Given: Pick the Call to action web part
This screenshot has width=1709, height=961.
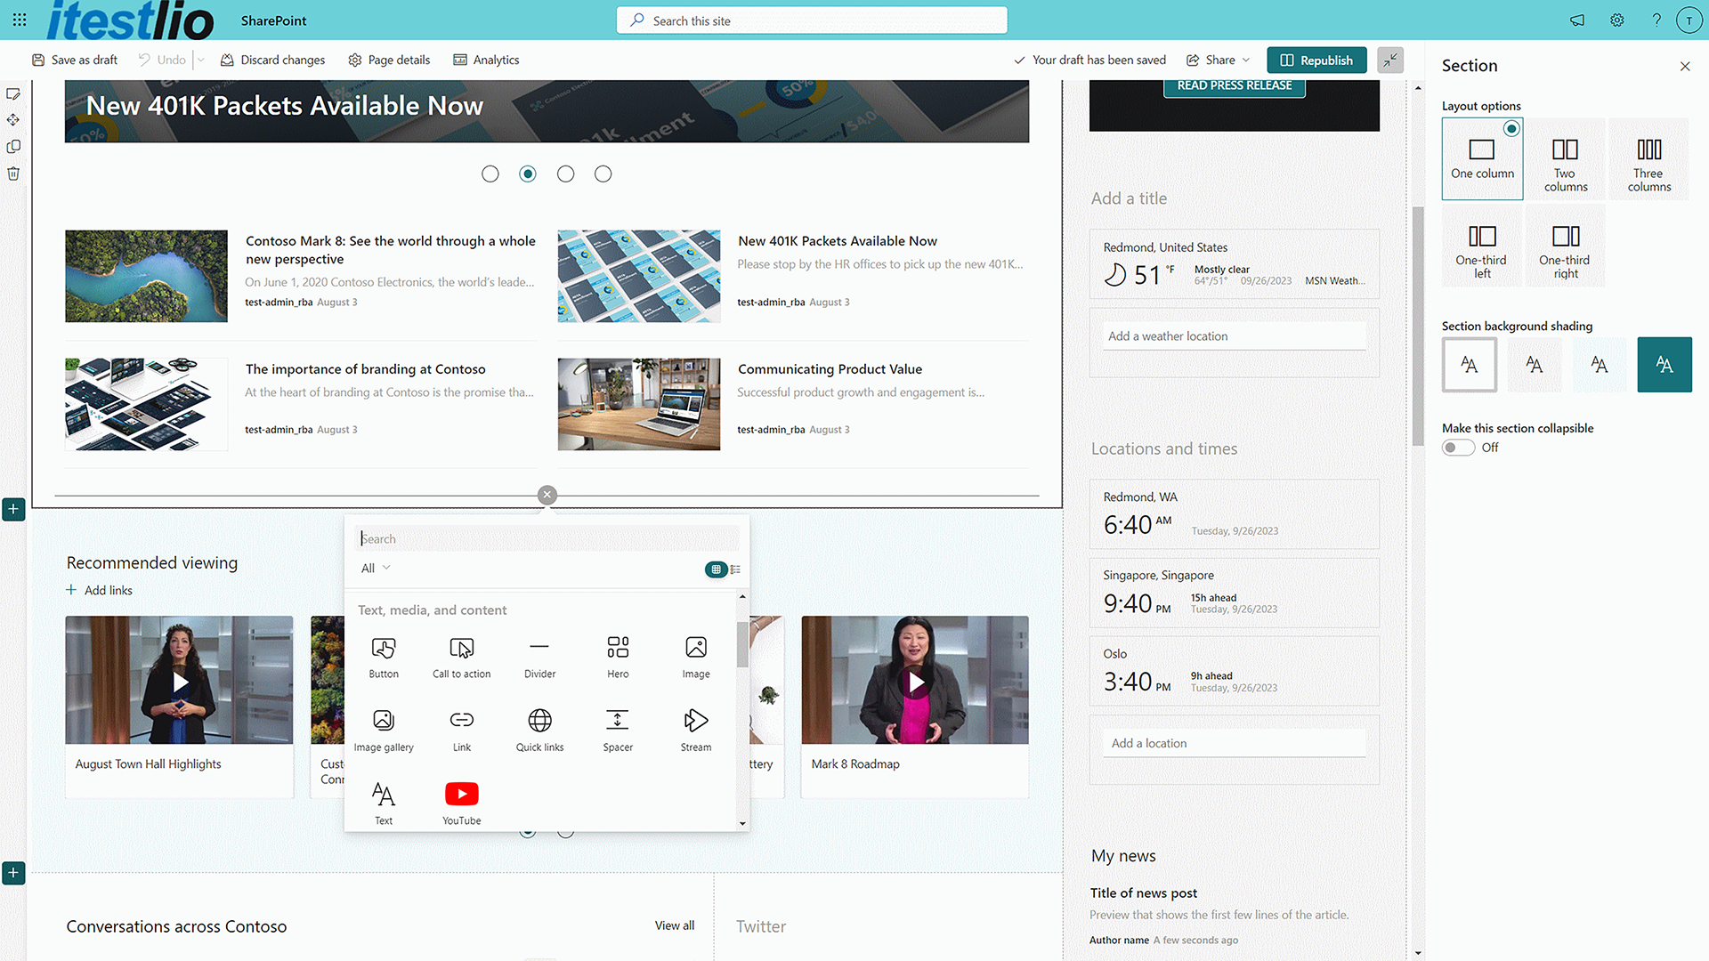Looking at the screenshot, I should [x=461, y=656].
